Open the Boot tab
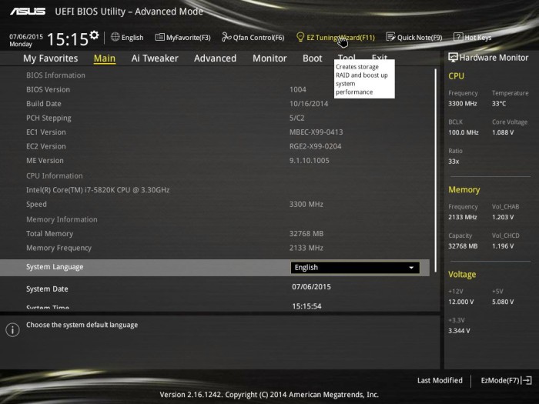 (312, 58)
